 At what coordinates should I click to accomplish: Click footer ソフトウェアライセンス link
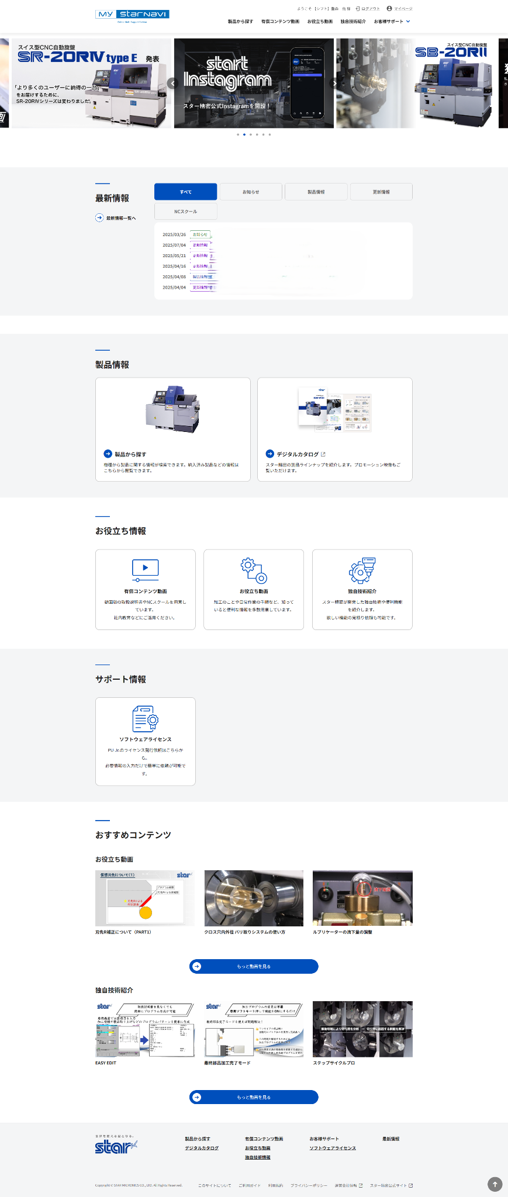click(x=333, y=1148)
